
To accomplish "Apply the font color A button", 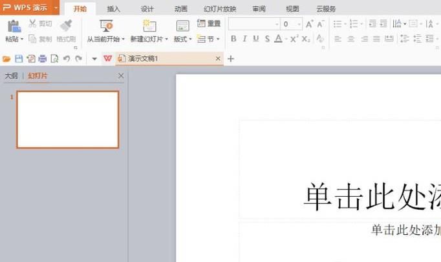I will pyautogui.click(x=278, y=39).
